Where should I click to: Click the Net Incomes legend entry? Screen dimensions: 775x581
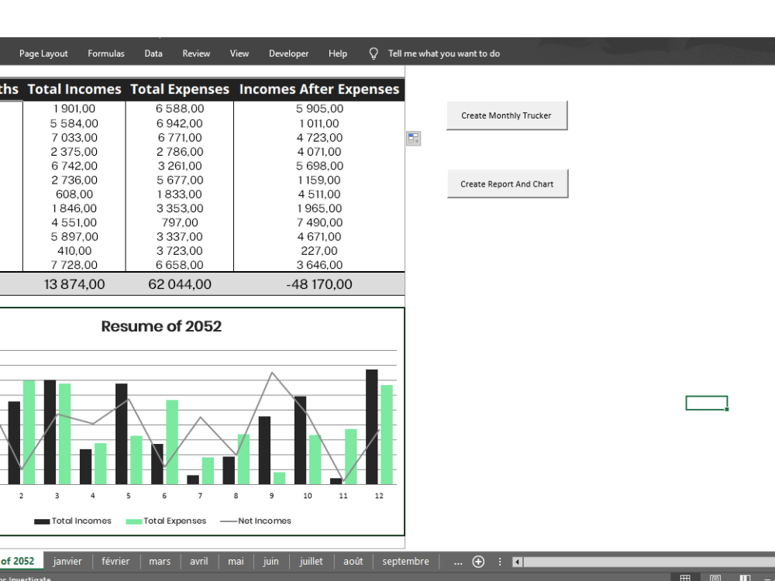click(x=256, y=521)
